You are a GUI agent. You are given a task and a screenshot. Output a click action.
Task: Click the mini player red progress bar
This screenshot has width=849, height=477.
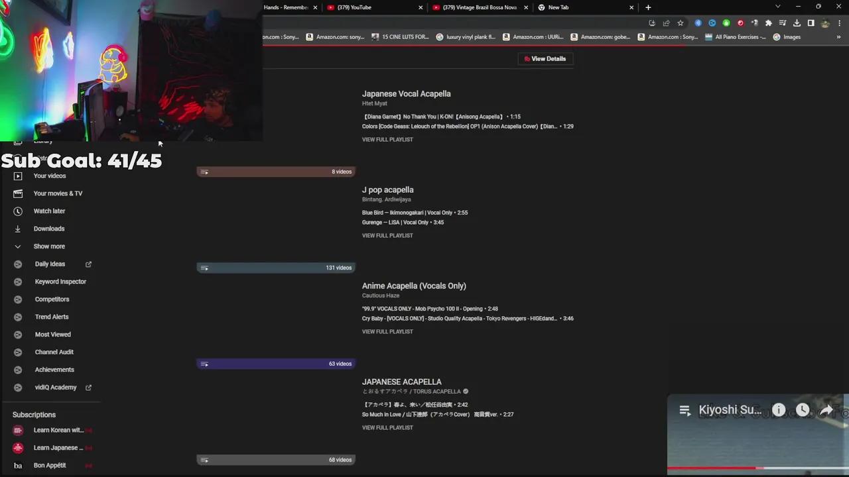pos(711,468)
